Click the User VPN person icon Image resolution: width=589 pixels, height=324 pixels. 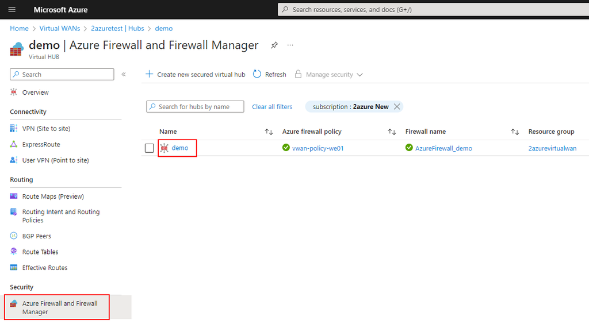pos(14,160)
